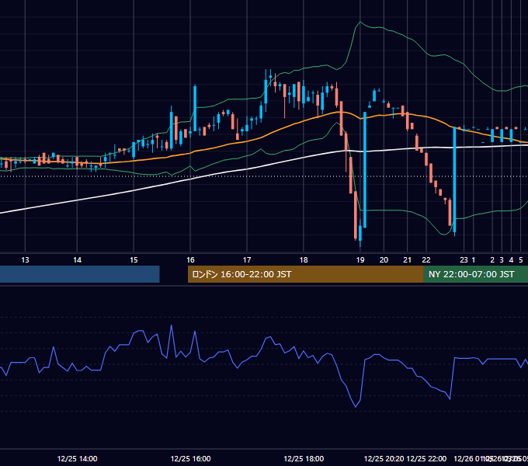528x466 pixels.
Task: Click hour label 20 on time axis
Action: click(384, 260)
